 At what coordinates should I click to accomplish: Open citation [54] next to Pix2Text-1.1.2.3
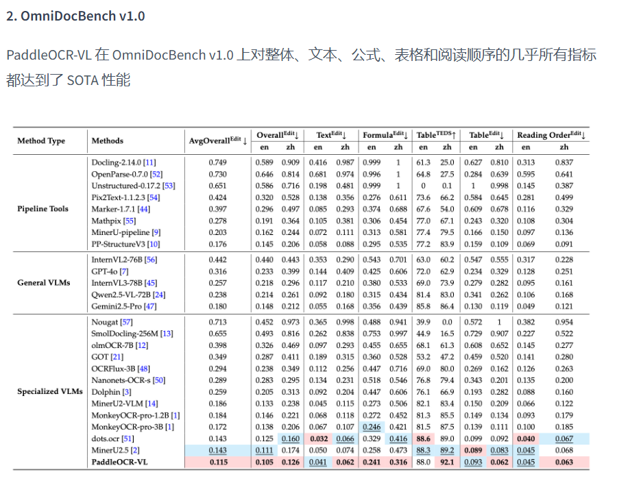(154, 198)
